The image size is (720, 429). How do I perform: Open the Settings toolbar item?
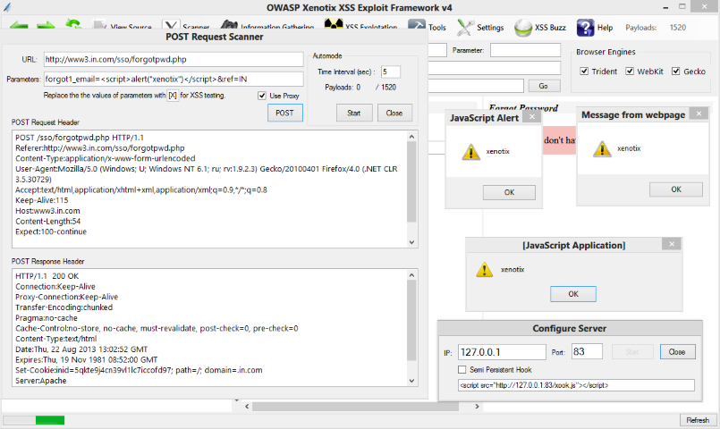coord(482,28)
